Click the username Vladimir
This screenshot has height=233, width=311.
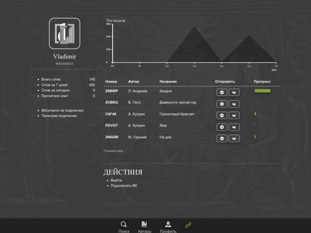(65, 56)
